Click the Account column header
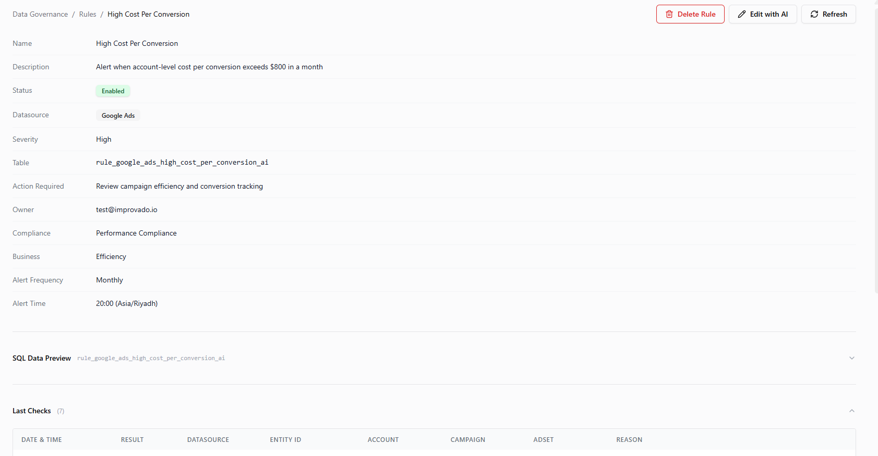878x456 pixels. point(383,440)
